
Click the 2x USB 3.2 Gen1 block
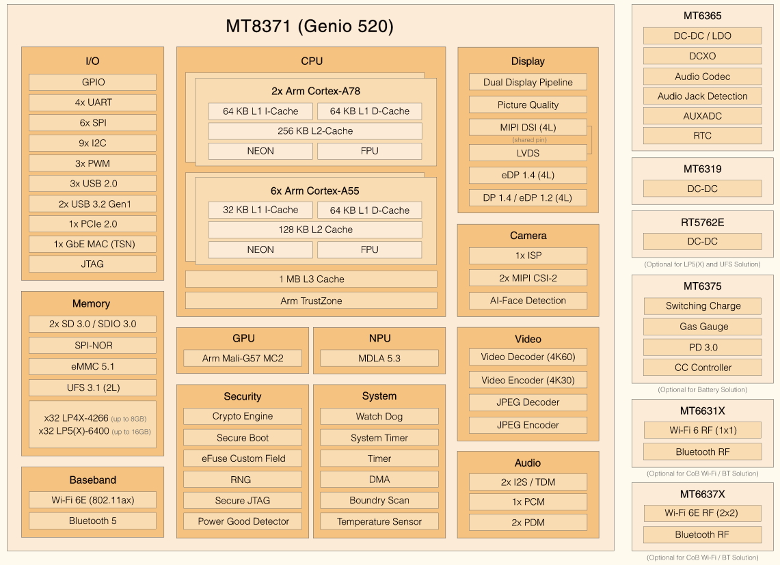pyautogui.click(x=92, y=204)
